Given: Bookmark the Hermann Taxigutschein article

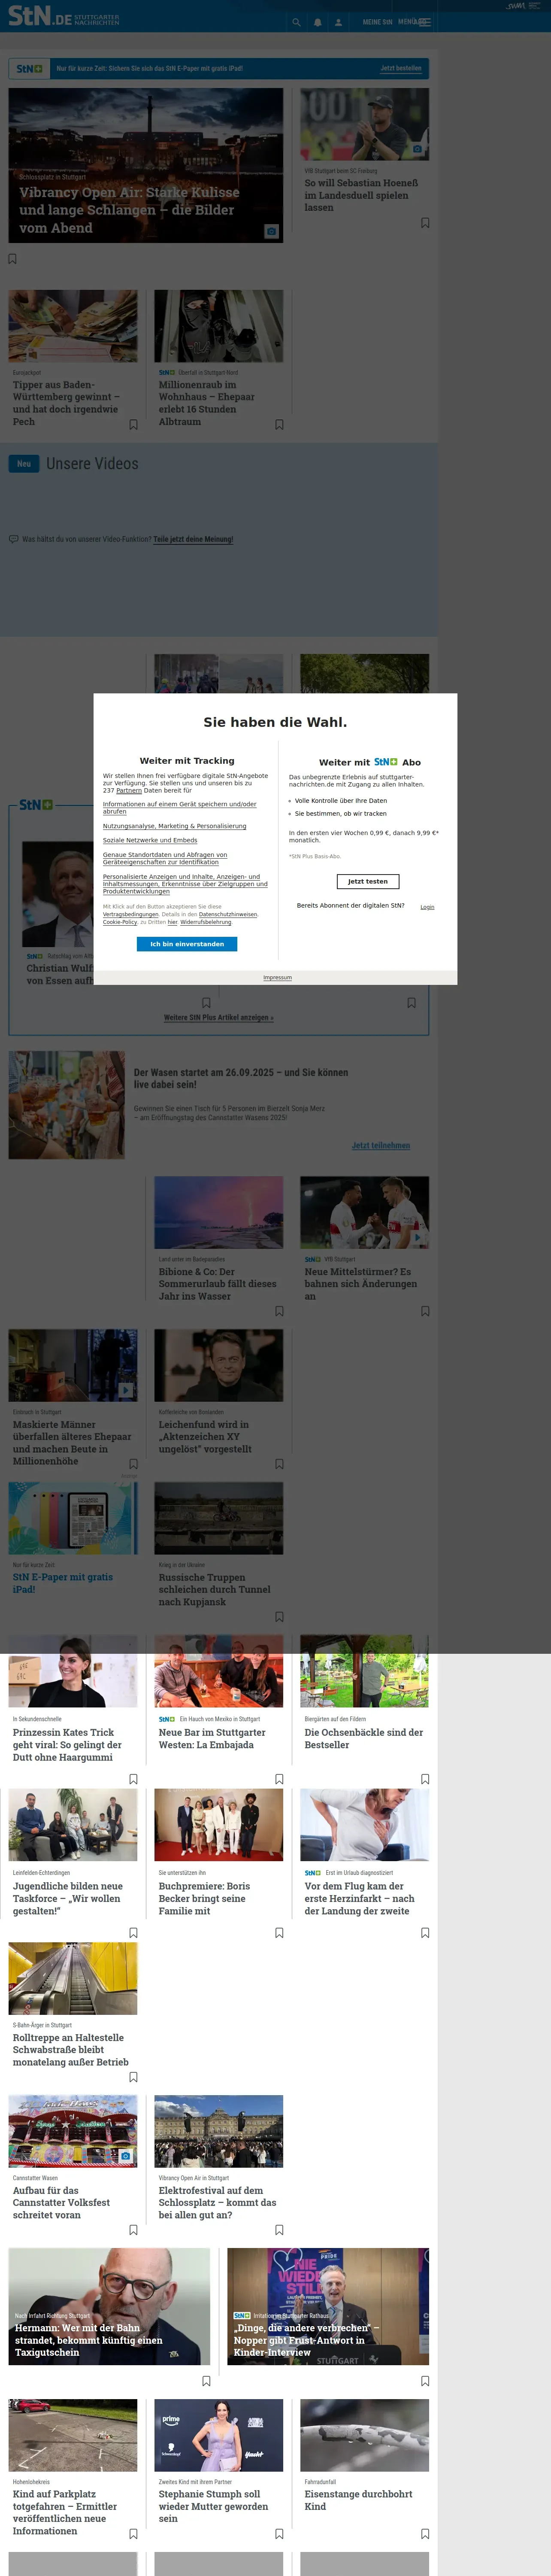Looking at the screenshot, I should (x=206, y=2381).
